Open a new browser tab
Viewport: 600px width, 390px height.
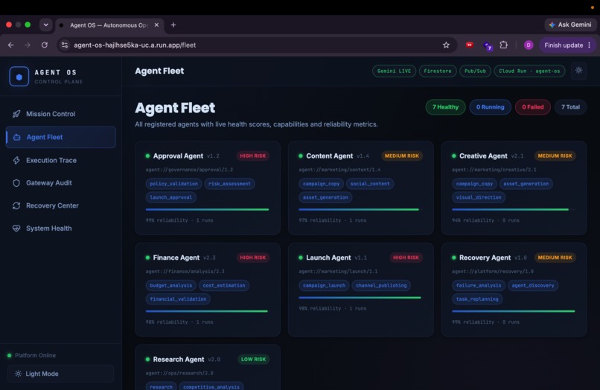pos(173,25)
